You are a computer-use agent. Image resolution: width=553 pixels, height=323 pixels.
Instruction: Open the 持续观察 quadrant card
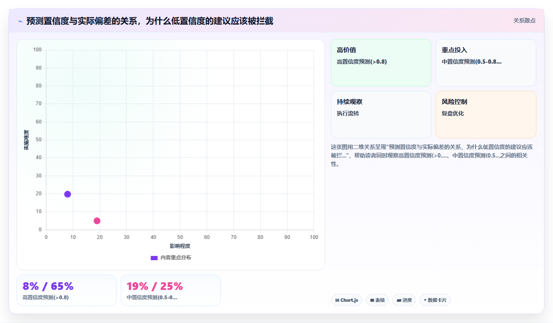point(381,115)
